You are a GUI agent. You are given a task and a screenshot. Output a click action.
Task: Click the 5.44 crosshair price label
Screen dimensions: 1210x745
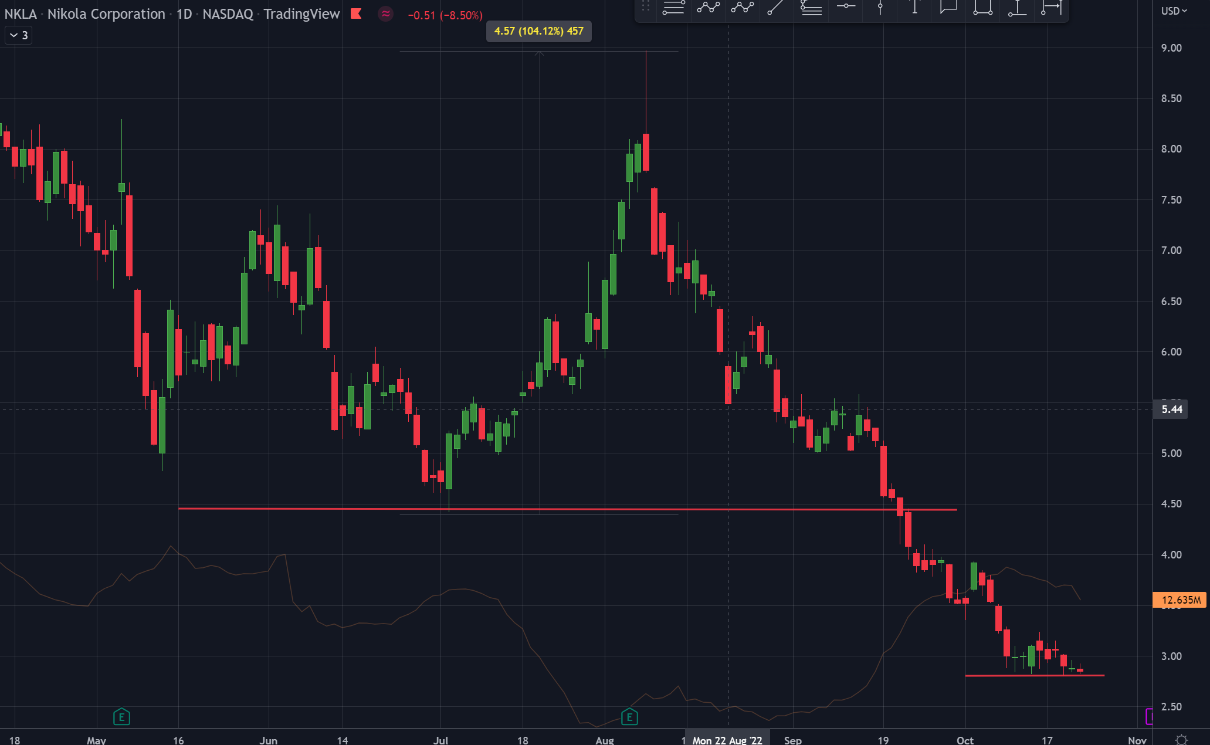(x=1171, y=409)
